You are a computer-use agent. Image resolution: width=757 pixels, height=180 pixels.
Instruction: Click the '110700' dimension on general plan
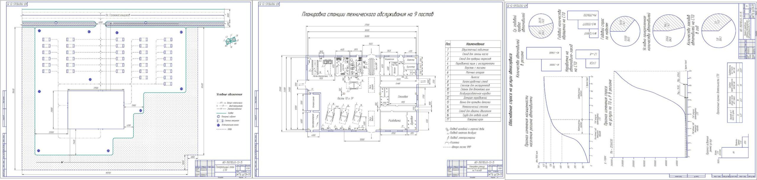pyautogui.click(x=108, y=173)
